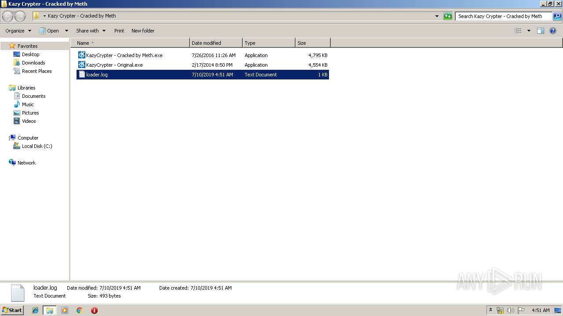Screen dimensions: 563x316
Task: Open the Local Disk (C:) drive icon
Action: (x=17, y=146)
